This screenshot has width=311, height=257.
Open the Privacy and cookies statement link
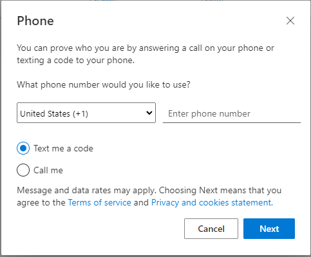pyautogui.click(x=212, y=202)
